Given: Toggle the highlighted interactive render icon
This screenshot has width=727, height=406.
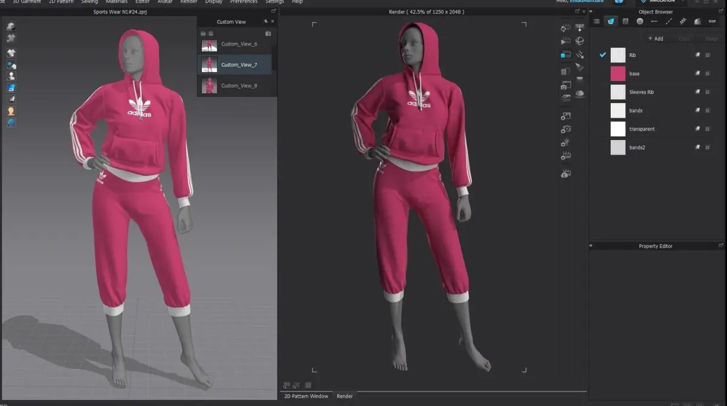Looking at the screenshot, I should [565, 55].
